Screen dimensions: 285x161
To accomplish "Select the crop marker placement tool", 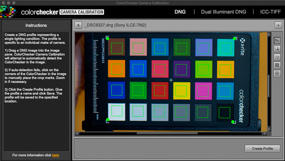I will point(277,40).
